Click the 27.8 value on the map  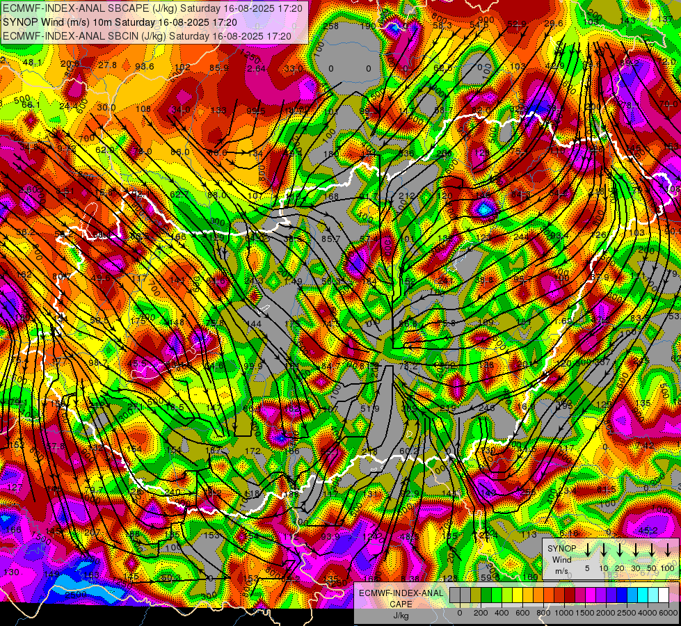click(x=107, y=65)
